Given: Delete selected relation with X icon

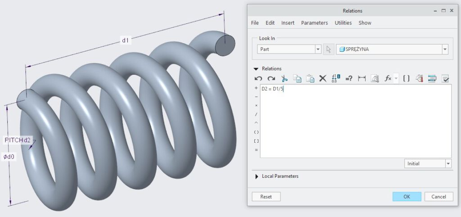Looking at the screenshot, I should tap(323, 78).
